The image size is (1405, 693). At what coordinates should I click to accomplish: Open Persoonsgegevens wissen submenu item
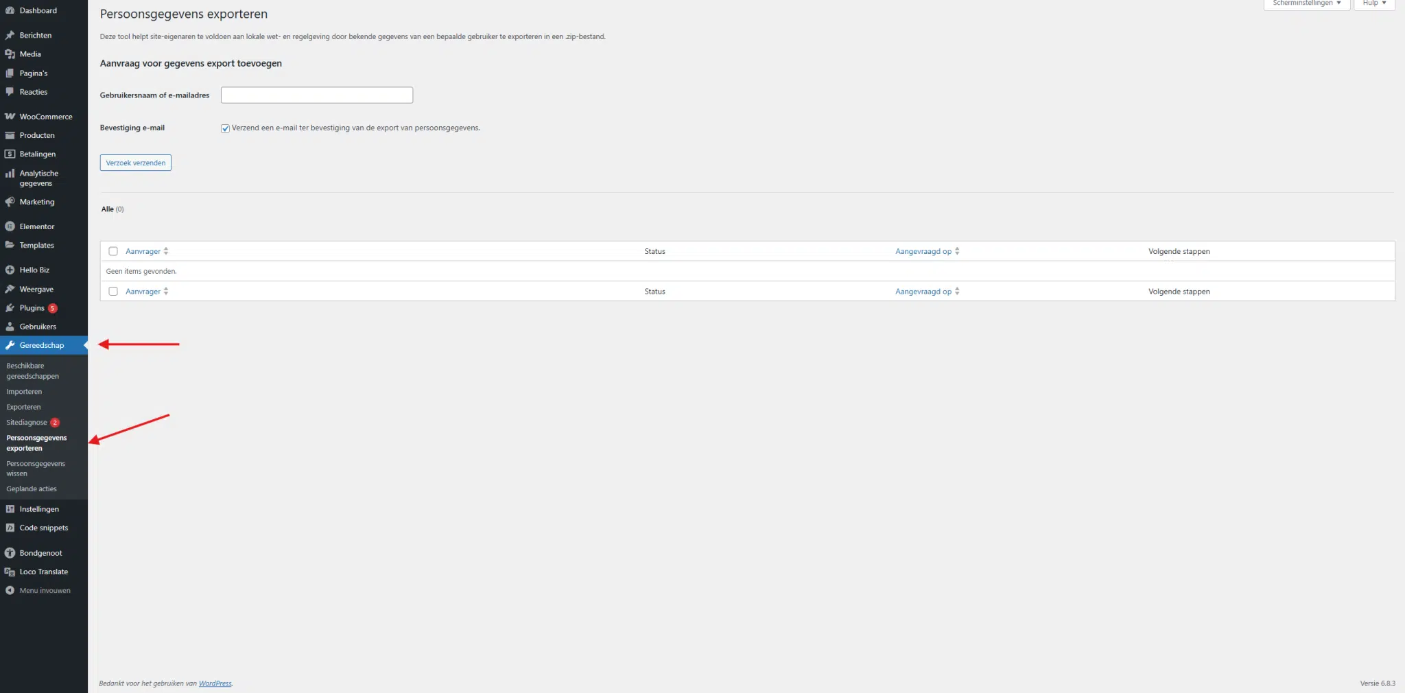pyautogui.click(x=36, y=469)
